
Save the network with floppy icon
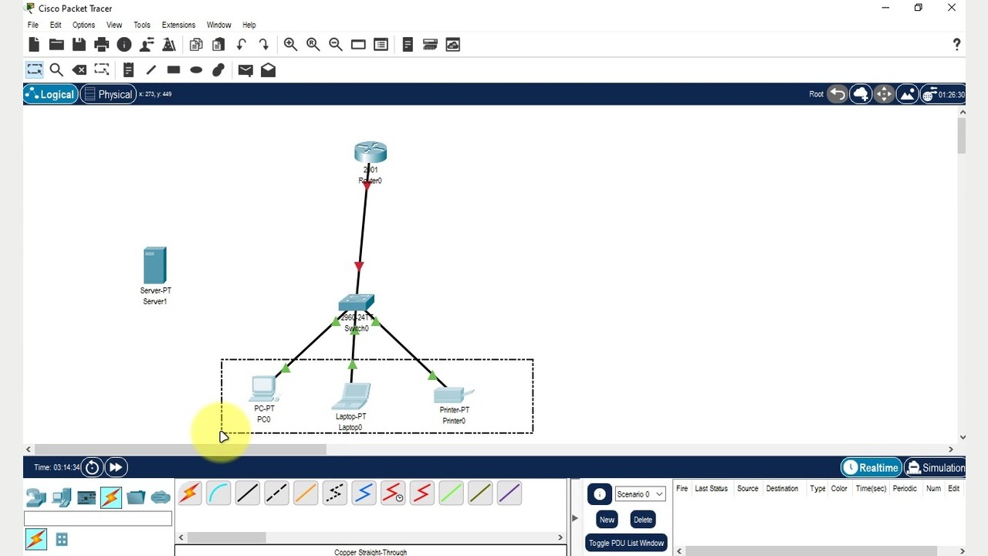(x=79, y=45)
